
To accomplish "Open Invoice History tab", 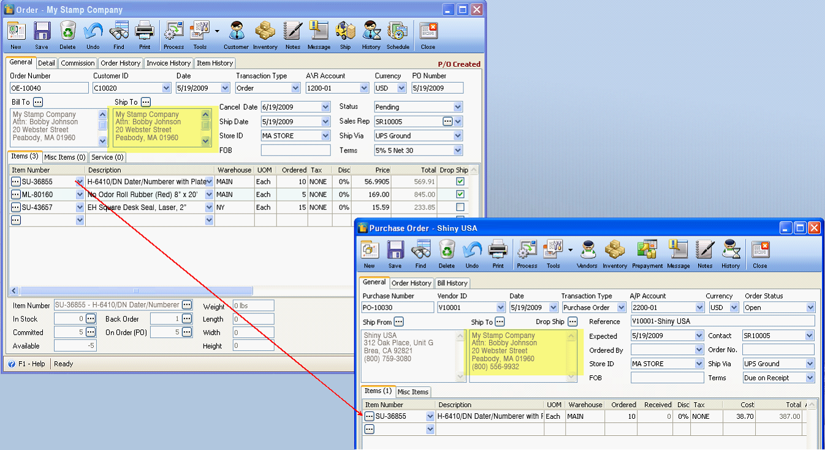I will pos(169,63).
